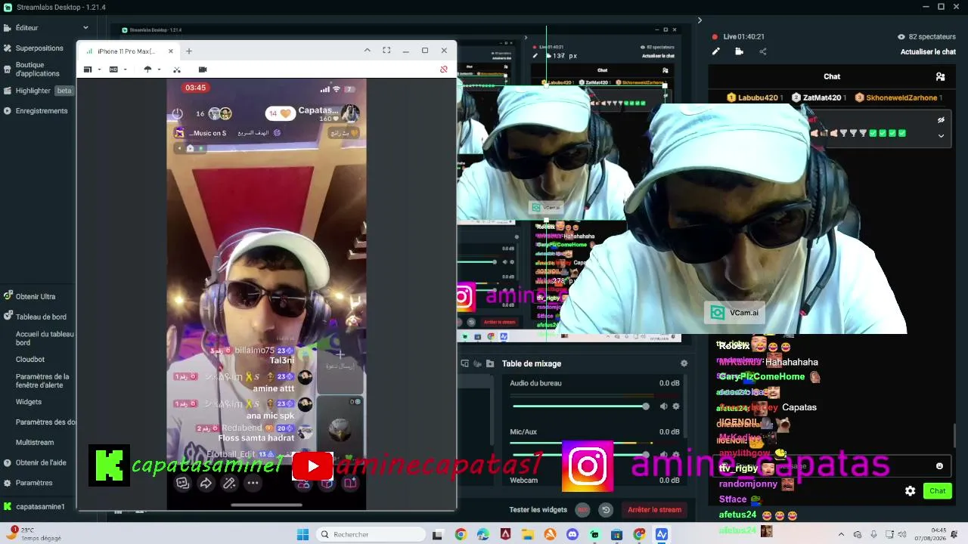Open Accueil du tableau de bord
This screenshot has height=544, width=968.
[45, 338]
